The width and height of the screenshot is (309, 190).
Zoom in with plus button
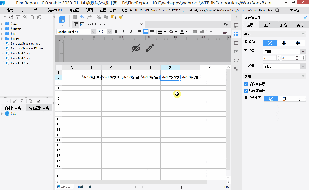point(216,187)
